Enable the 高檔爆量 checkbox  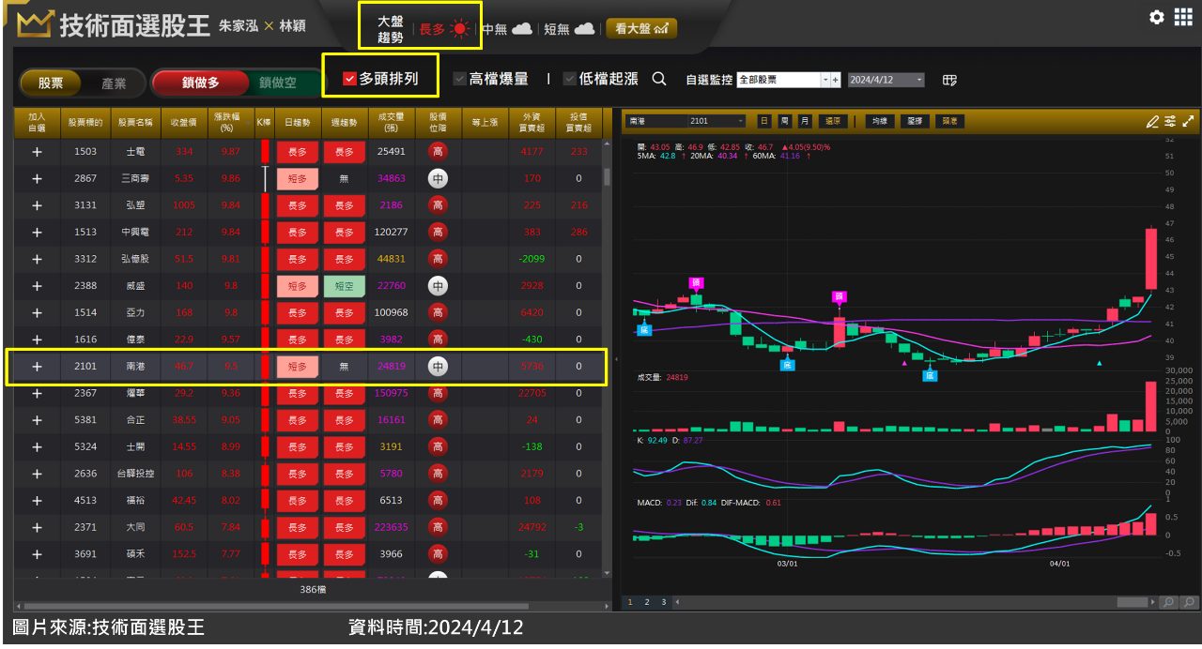[459, 79]
